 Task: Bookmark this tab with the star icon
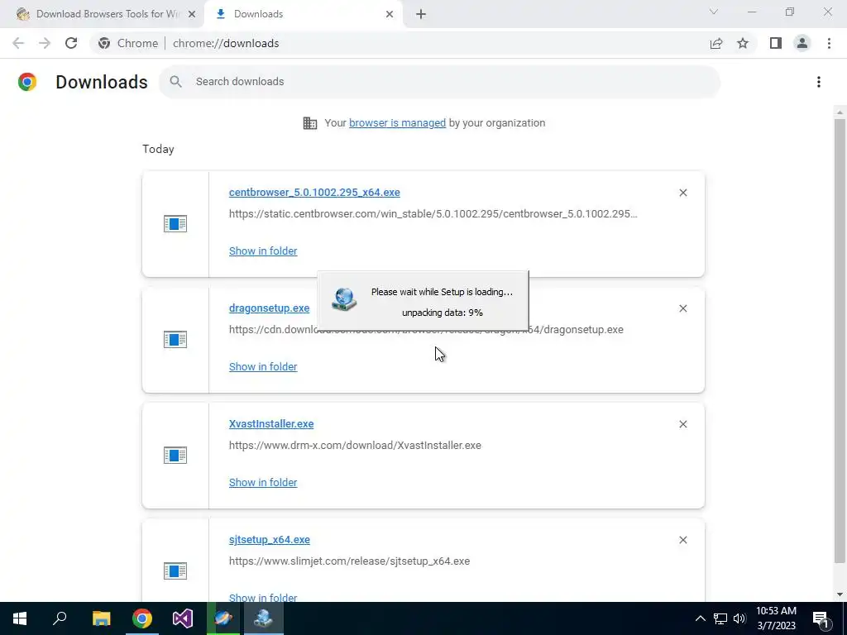tap(743, 43)
